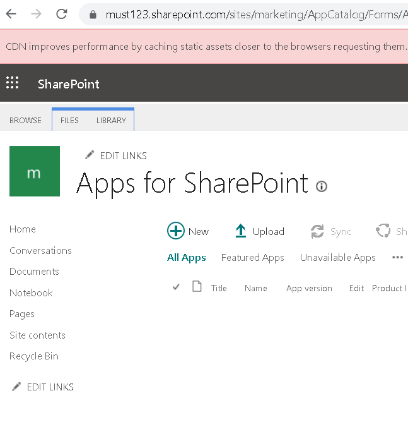Click the pencil icon beside the top EDIT LINKS
This screenshot has width=408, height=446.
[90, 155]
